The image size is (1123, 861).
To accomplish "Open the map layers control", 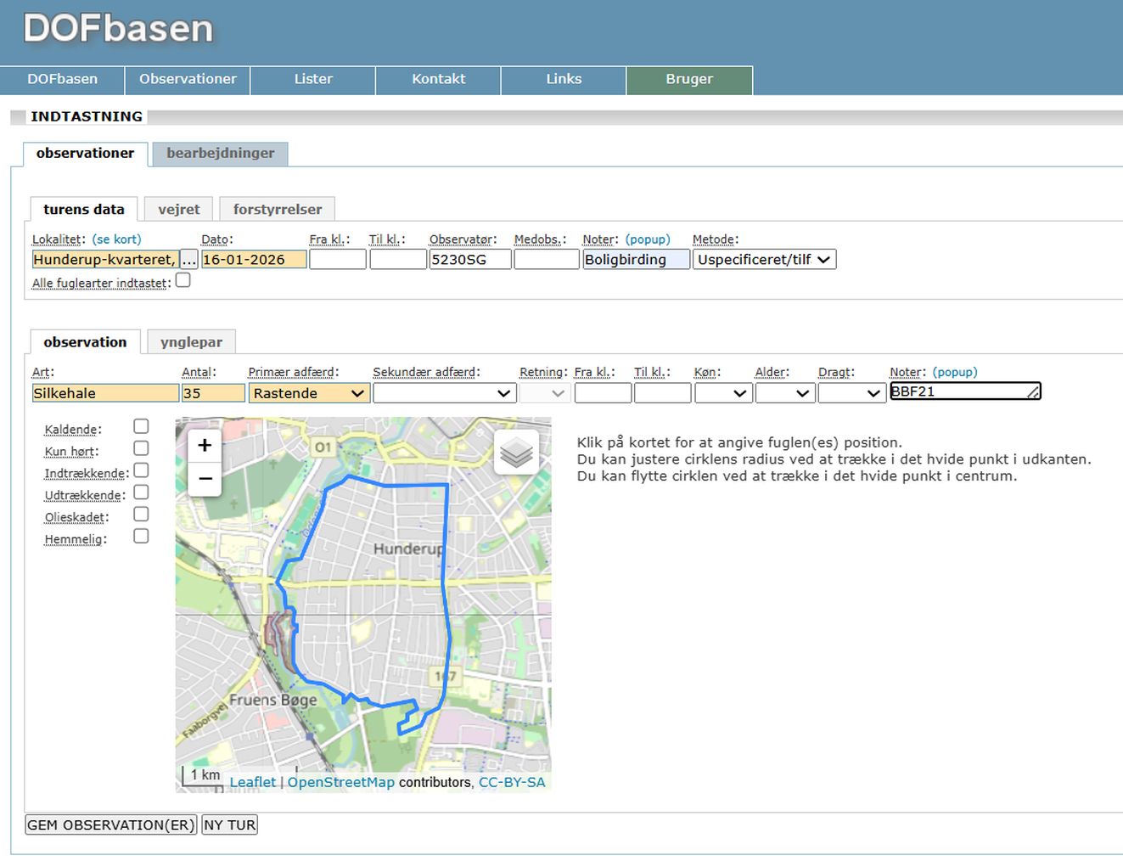I will click(x=516, y=453).
